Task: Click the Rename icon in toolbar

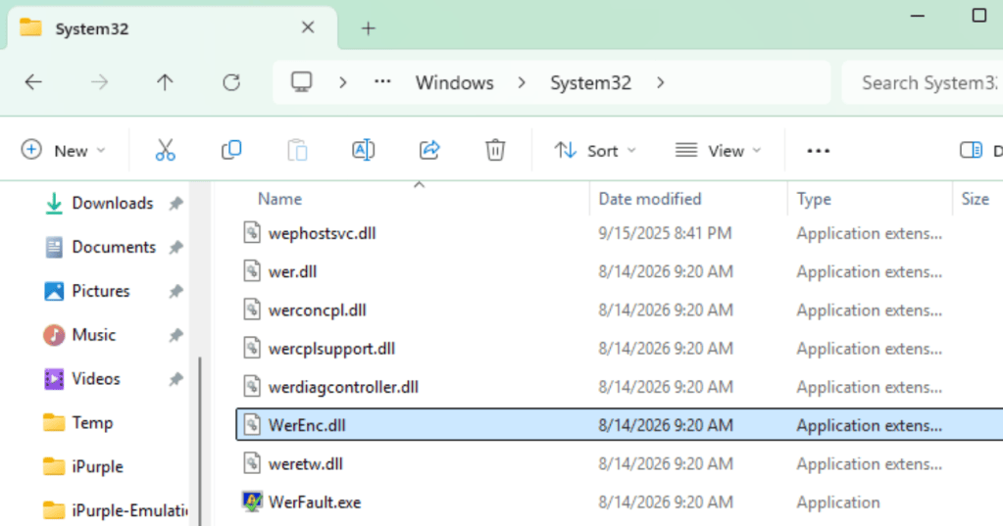Action: (x=364, y=150)
